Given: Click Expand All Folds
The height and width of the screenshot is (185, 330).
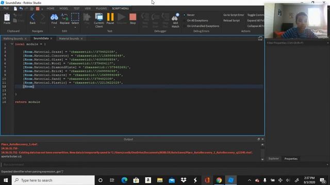Looking at the screenshot, I should pyautogui.click(x=256, y=21).
